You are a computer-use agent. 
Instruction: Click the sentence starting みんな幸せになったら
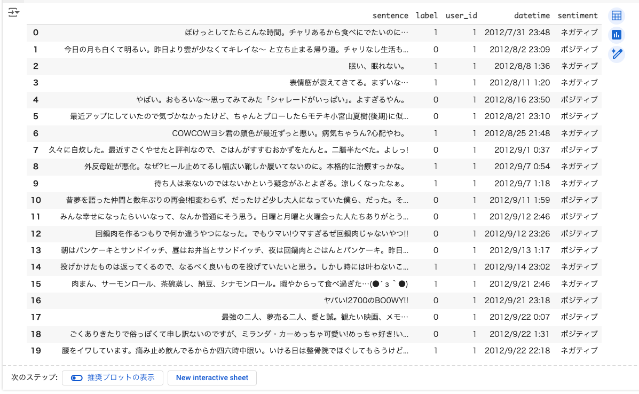click(x=234, y=217)
